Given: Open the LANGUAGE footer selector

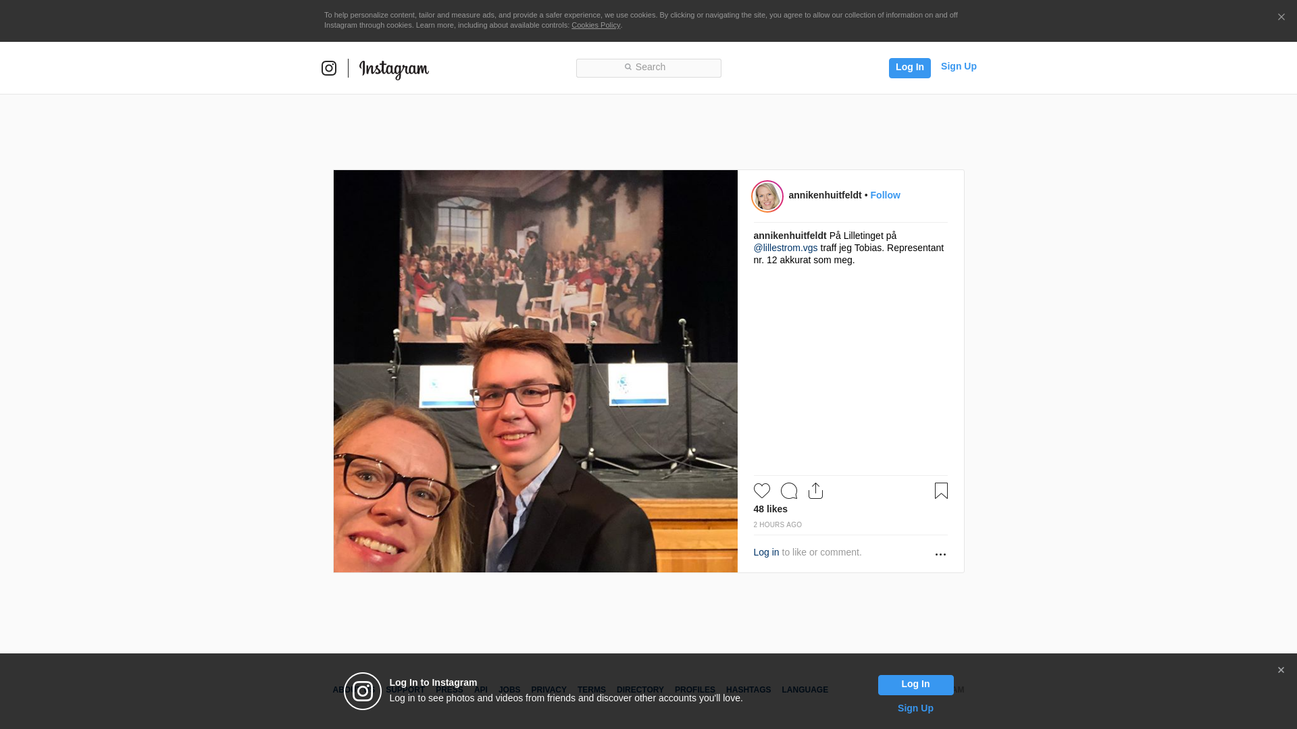Looking at the screenshot, I should tap(805, 690).
